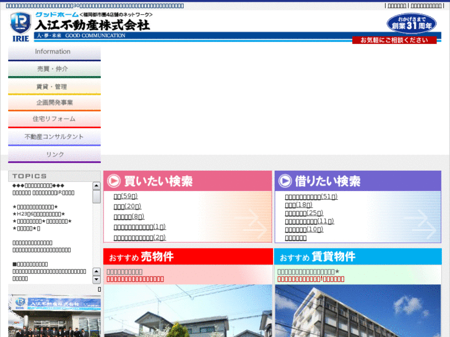Click the お気軽にご相談ください red button
Viewport: 450px width, 337px height.
pos(394,40)
